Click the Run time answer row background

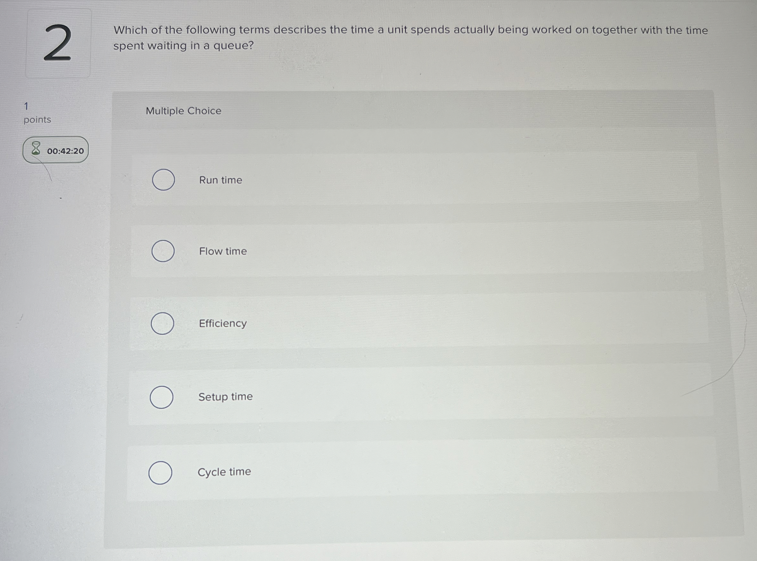pos(441,180)
